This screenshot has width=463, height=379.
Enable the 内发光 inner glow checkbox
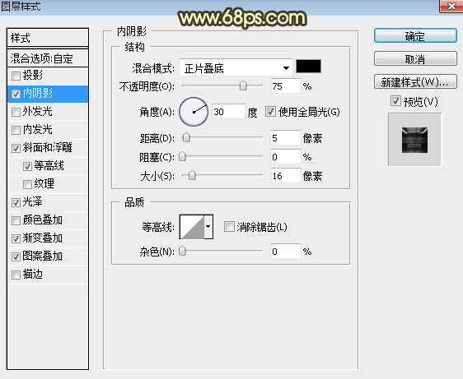click(x=16, y=130)
